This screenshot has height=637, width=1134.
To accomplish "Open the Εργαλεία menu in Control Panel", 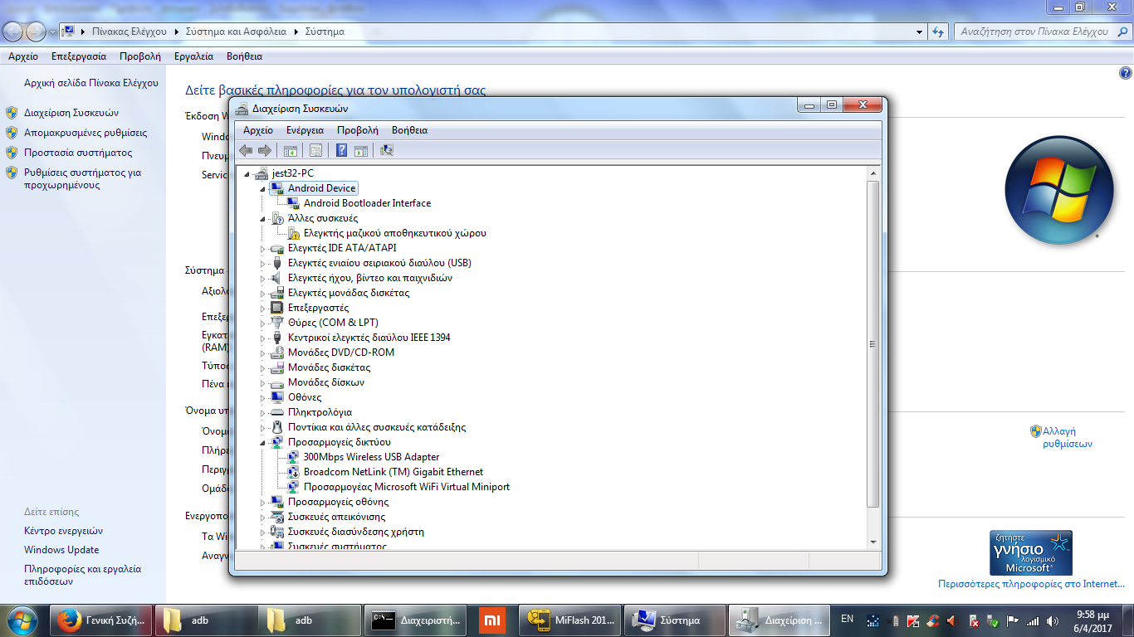I will coord(193,56).
